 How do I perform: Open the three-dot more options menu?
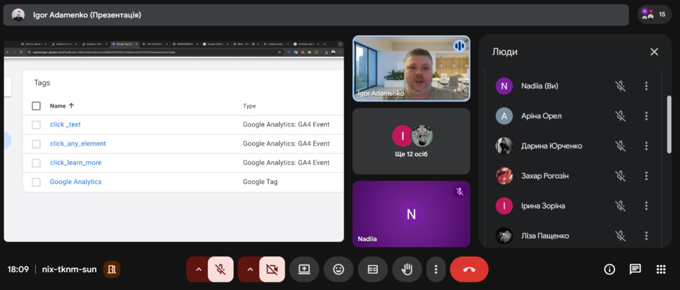pos(435,270)
